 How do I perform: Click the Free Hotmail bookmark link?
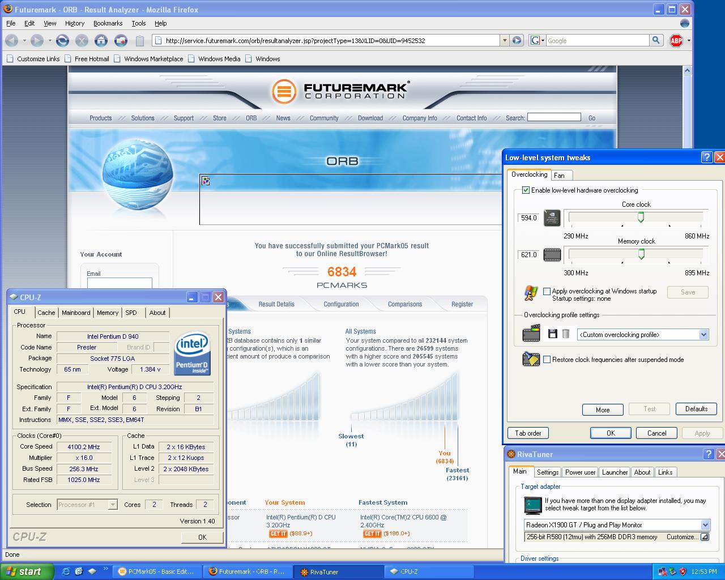pyautogui.click(x=87, y=59)
